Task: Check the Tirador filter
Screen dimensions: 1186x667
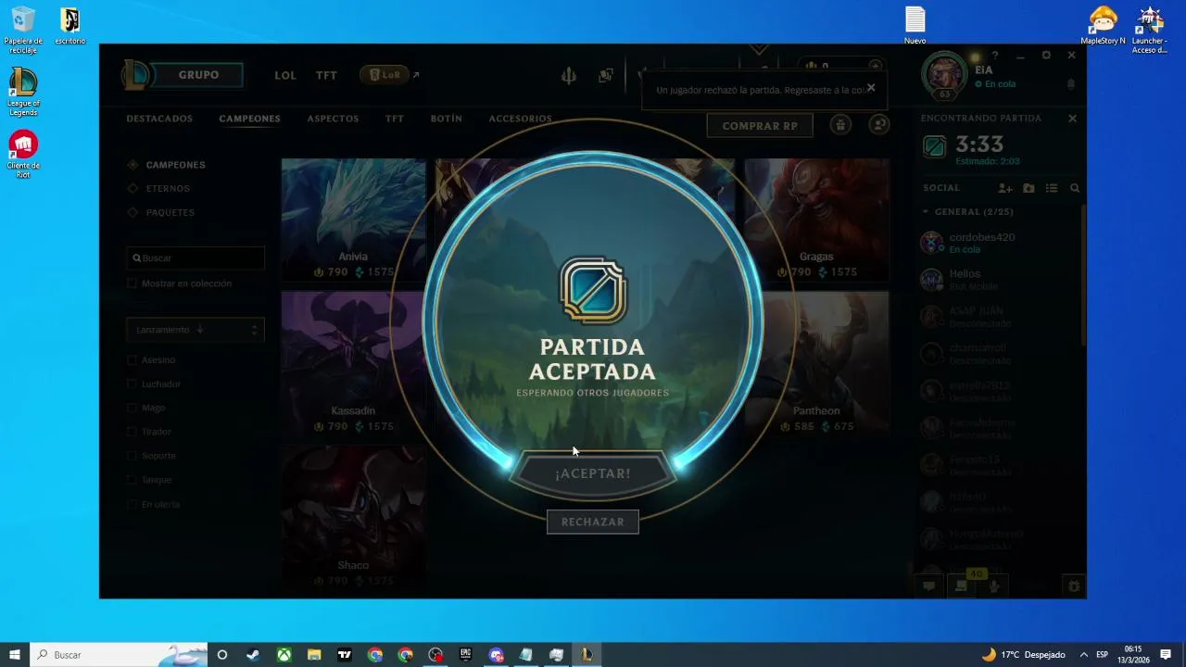Action: coord(132,432)
